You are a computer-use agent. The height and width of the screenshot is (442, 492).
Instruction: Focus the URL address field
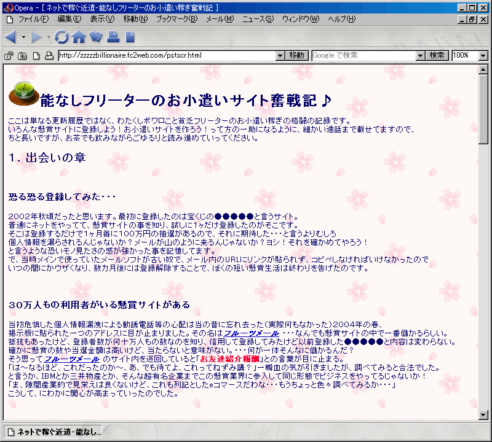click(167, 56)
